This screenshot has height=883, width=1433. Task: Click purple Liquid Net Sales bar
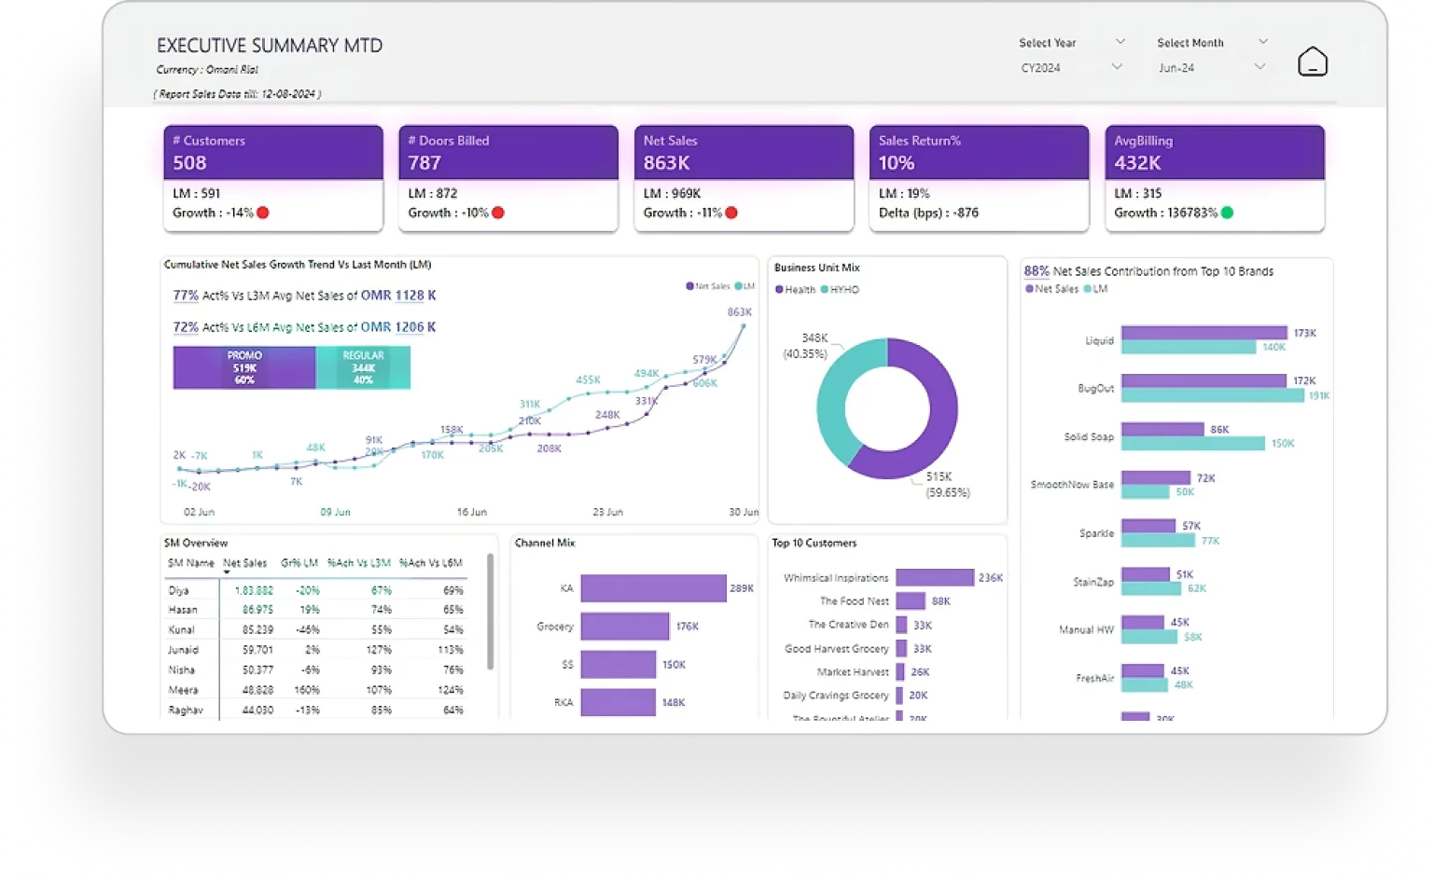(x=1203, y=333)
